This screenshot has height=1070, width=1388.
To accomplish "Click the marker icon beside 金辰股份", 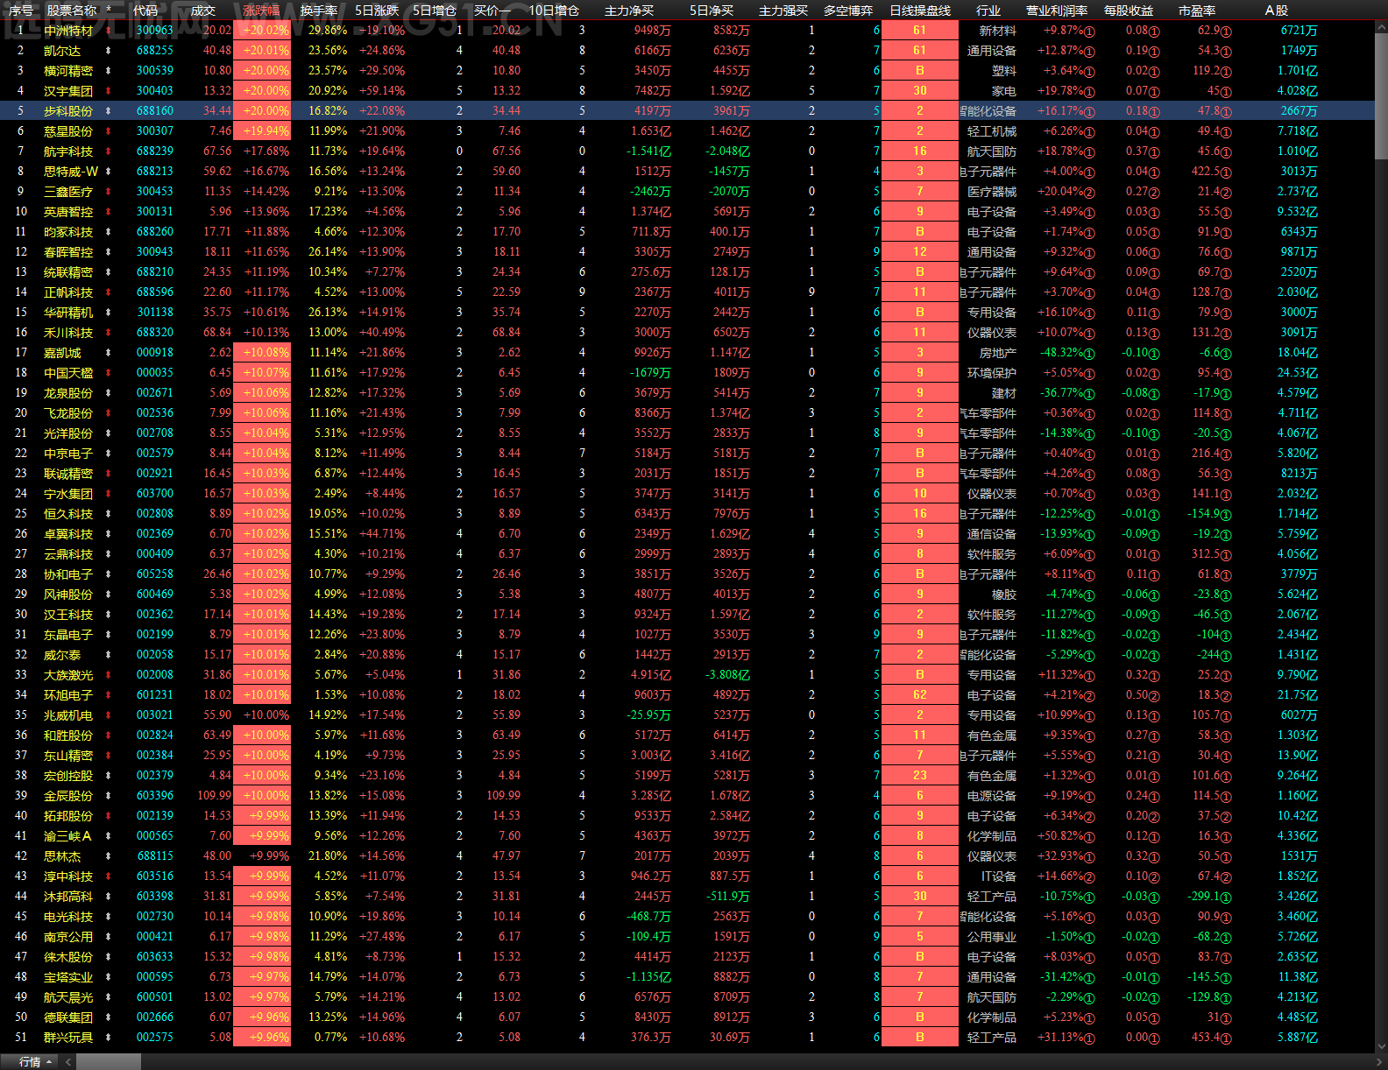I will 109,796.
